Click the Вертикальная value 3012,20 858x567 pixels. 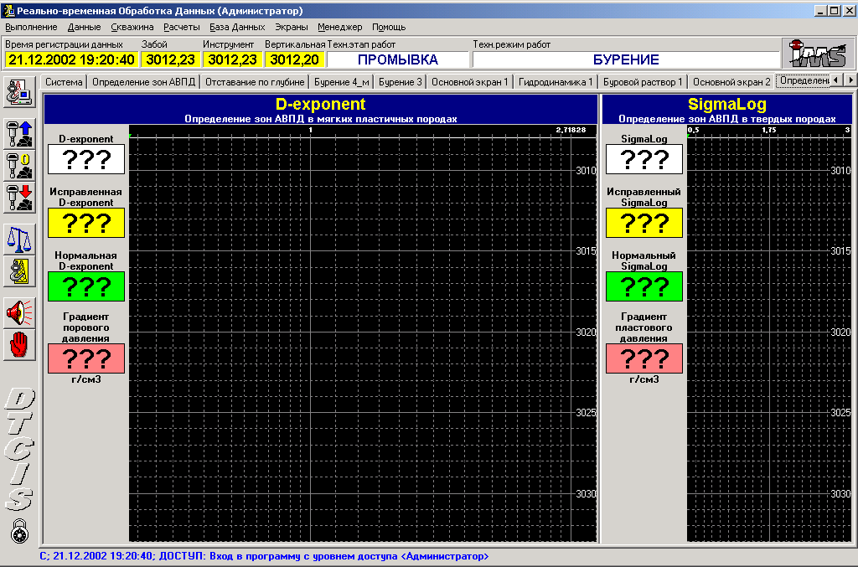coord(294,59)
